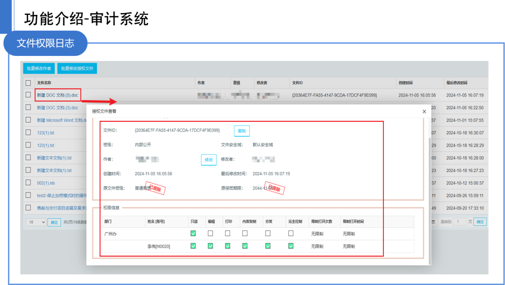The height and width of the screenshot is (285, 505).
Task: Enable 编辑 permission for 广州办
Action: (x=210, y=233)
